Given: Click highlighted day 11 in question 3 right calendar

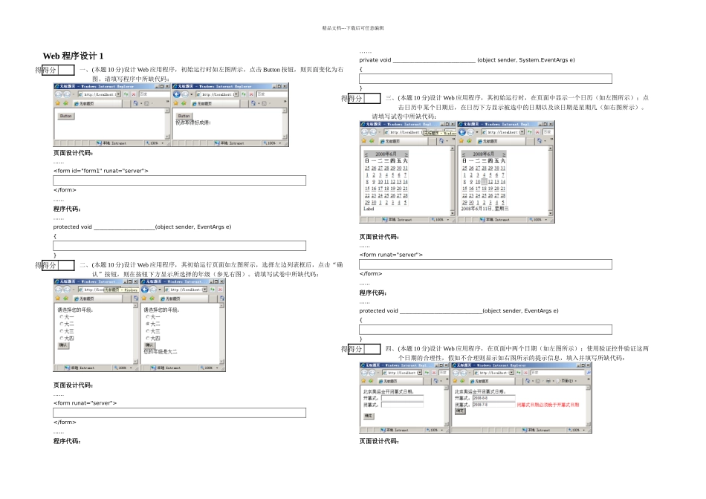Looking at the screenshot, I should [484, 182].
